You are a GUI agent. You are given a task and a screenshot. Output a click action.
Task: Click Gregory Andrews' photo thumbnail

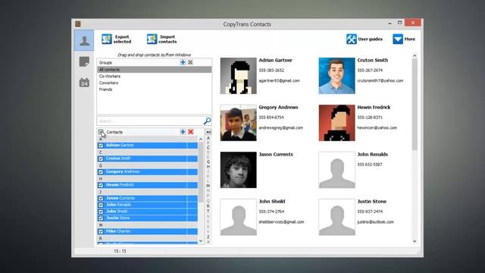click(239, 123)
